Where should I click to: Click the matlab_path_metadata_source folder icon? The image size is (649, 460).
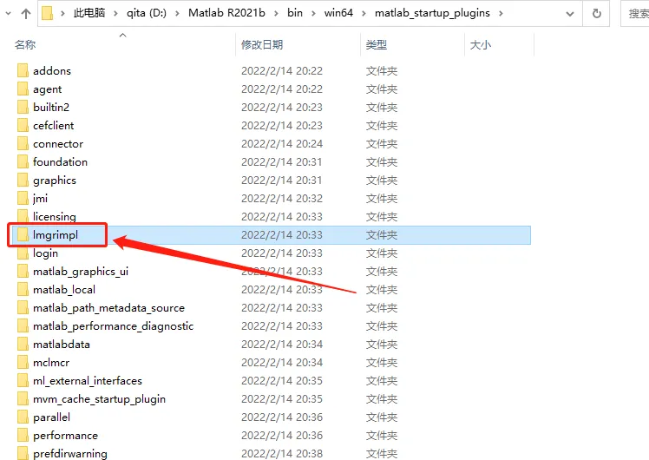coord(23,307)
